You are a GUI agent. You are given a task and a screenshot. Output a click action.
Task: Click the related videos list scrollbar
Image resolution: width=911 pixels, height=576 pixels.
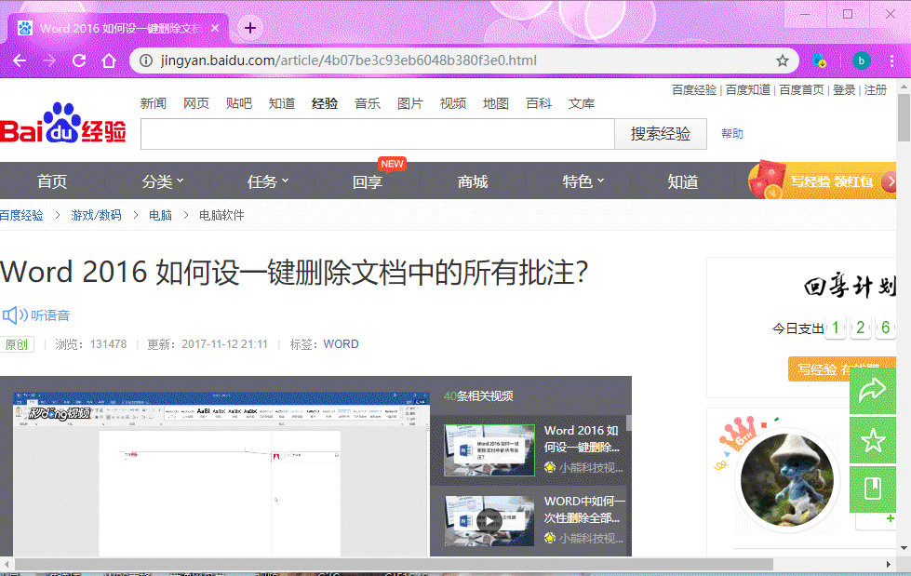(629, 423)
